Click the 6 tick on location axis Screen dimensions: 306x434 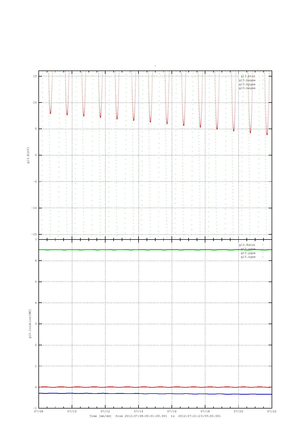pos(36,261)
